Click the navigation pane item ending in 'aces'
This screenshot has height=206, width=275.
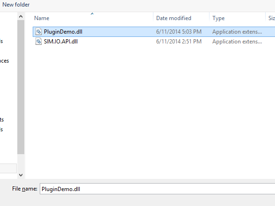tap(4, 61)
